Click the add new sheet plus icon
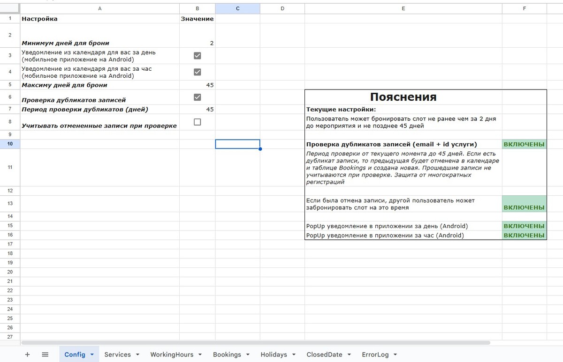The image size is (563, 362). (x=27, y=355)
